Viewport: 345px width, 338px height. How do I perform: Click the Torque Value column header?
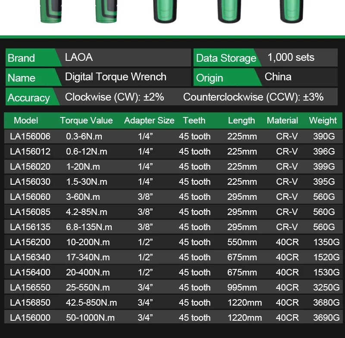click(x=87, y=120)
